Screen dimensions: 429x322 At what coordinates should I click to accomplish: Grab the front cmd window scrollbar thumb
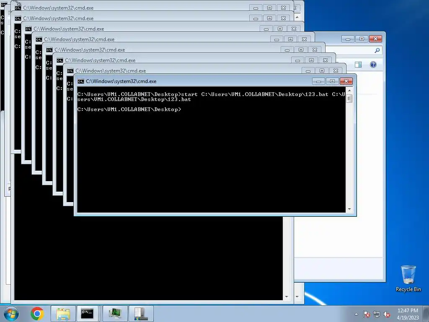click(x=349, y=99)
